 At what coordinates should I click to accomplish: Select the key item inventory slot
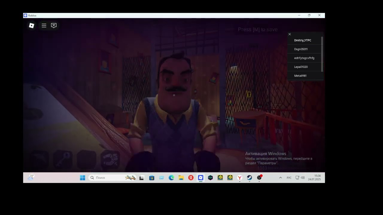click(x=63, y=160)
